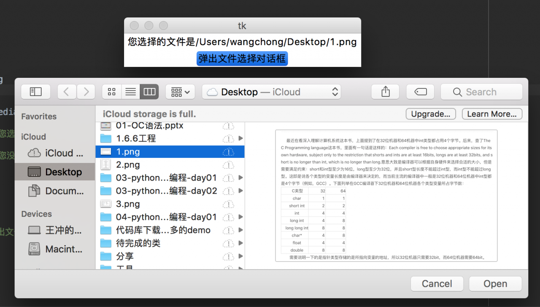Select the 1.6.6工程 folder

pyautogui.click(x=170, y=138)
